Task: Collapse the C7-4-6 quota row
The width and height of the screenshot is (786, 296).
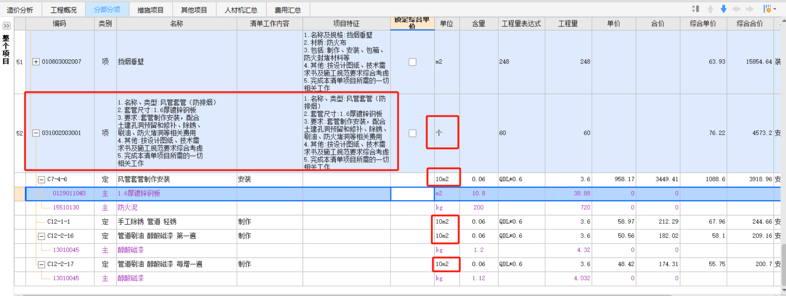Action: coord(41,180)
